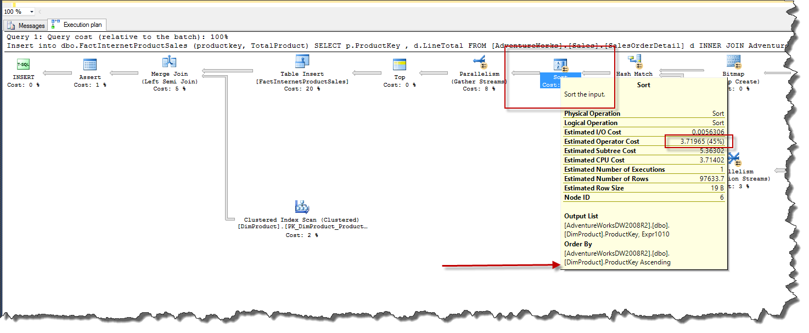809x333 pixels.
Task: Select the Parallelism Repartition Streams icon
Action: (734, 158)
